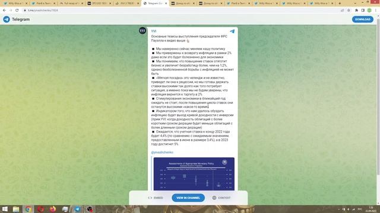380x213 pixels.
Task: Close the 'Full recap of' tab
Action: point(83,4)
